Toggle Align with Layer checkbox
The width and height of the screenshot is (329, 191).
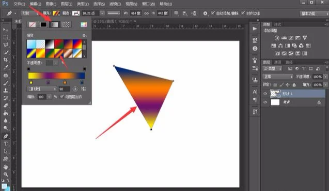[x=62, y=97]
